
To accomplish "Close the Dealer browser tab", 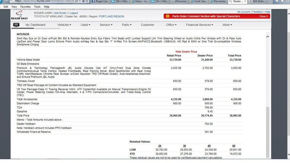I will (x=245, y=1).
